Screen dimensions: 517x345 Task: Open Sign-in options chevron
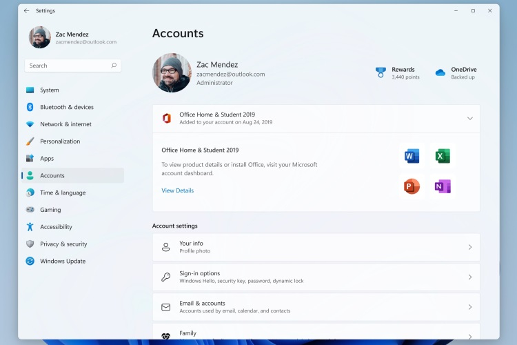click(x=470, y=277)
